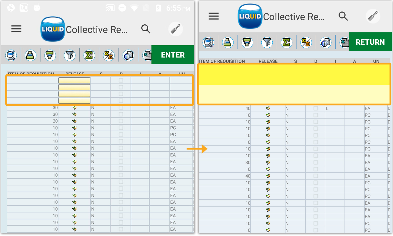This screenshot has height=236, width=393.
Task: Tick the D checkbox in right screen's L row
Action: 316,108
